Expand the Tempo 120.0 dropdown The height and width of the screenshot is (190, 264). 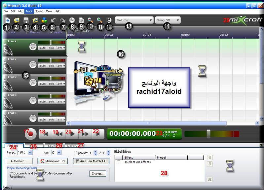coord(30,152)
